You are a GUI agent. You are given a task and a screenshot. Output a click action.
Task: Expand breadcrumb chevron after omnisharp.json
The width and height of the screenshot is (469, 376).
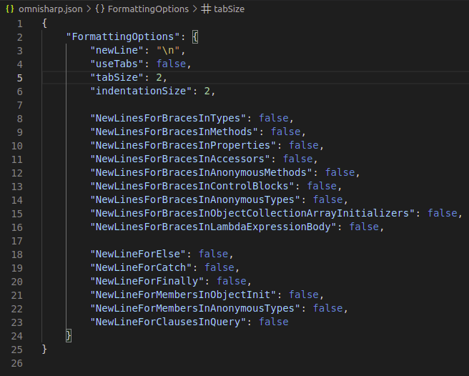[89, 9]
